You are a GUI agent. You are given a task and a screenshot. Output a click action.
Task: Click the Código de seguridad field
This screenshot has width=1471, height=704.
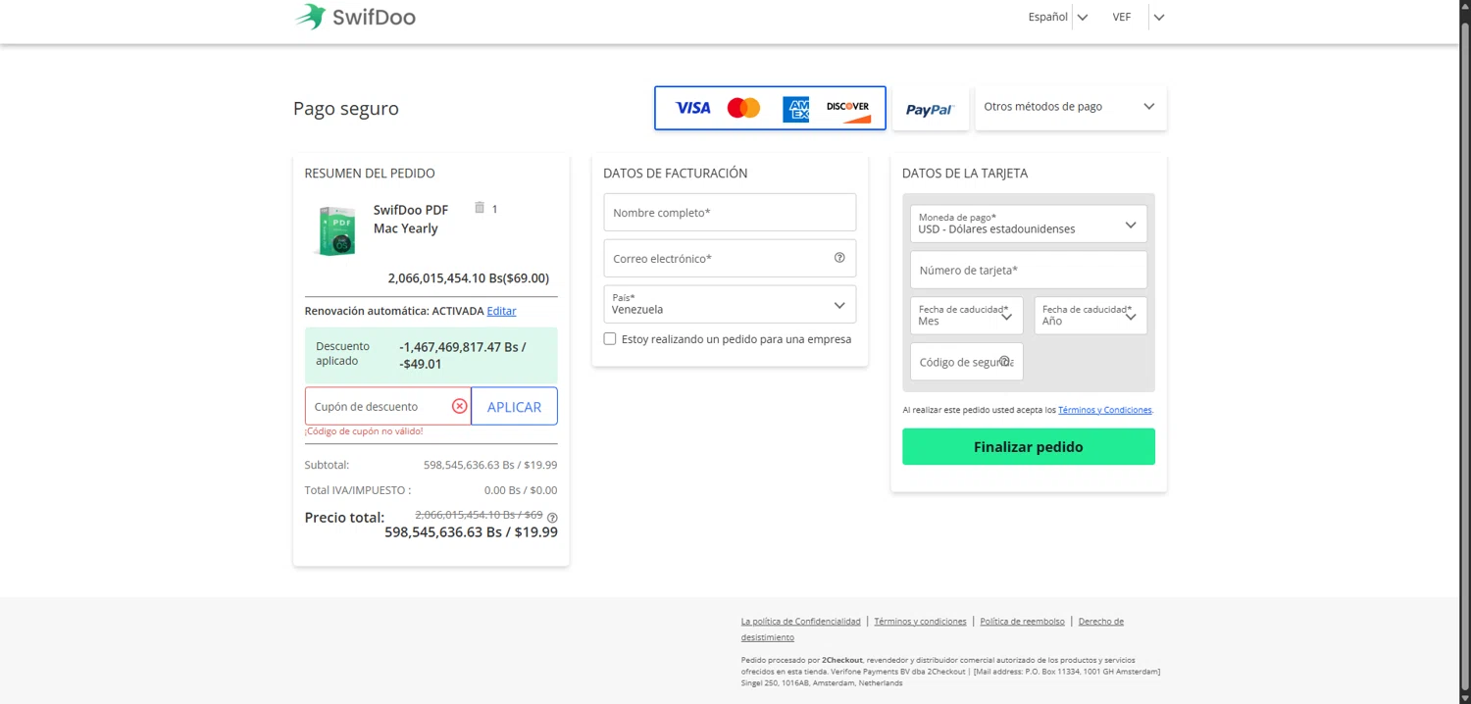click(x=967, y=361)
